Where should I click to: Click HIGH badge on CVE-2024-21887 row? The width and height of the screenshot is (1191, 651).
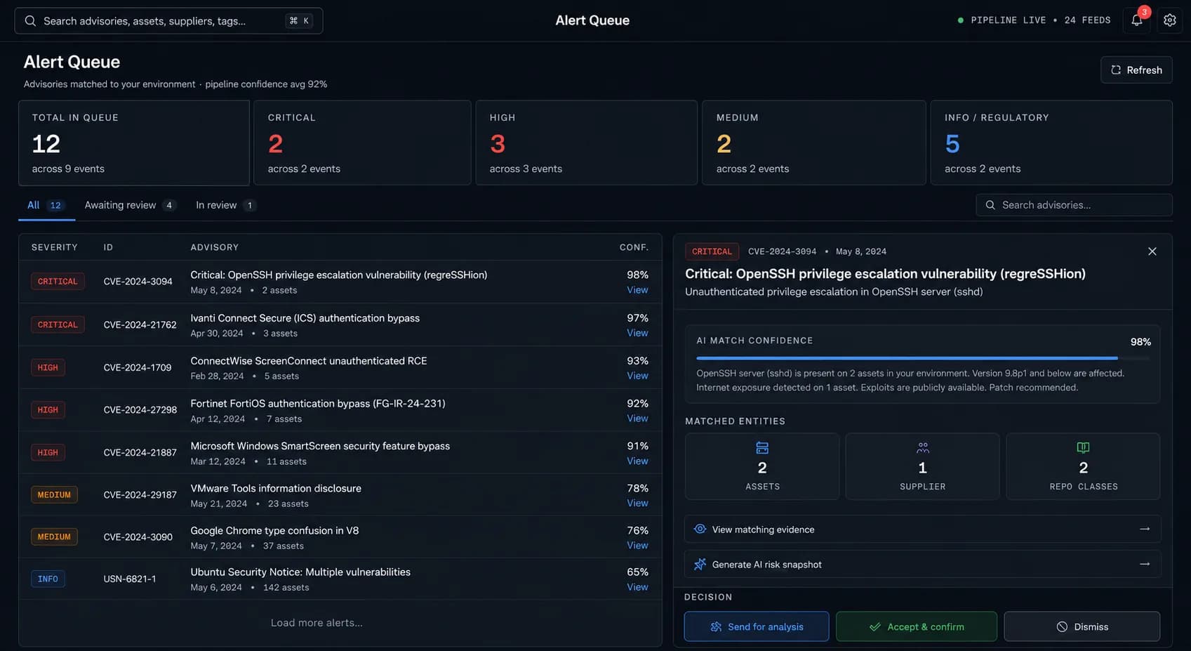click(x=48, y=452)
